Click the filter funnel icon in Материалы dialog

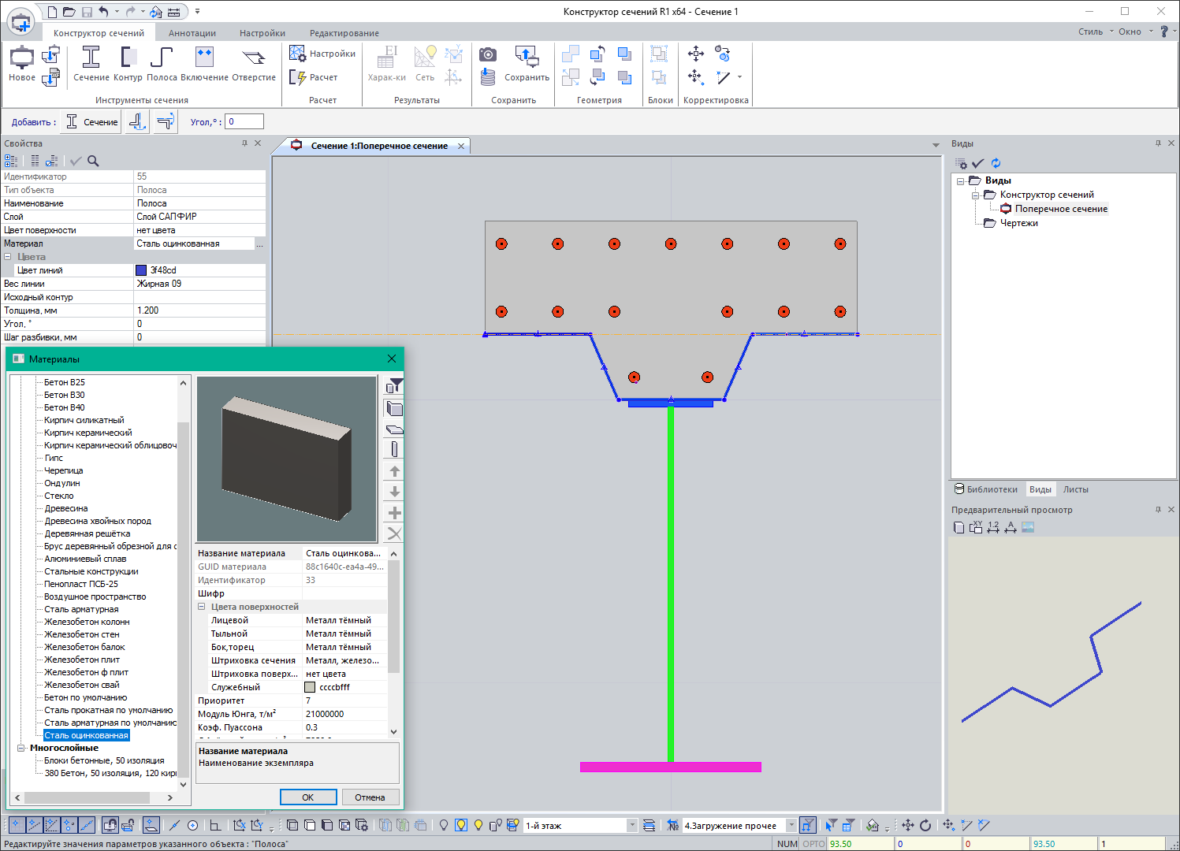[395, 385]
